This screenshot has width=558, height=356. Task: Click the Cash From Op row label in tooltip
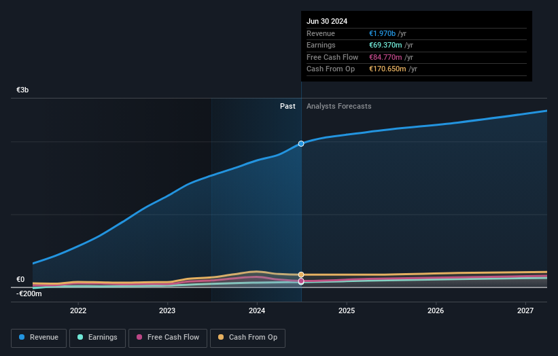tap(330, 69)
